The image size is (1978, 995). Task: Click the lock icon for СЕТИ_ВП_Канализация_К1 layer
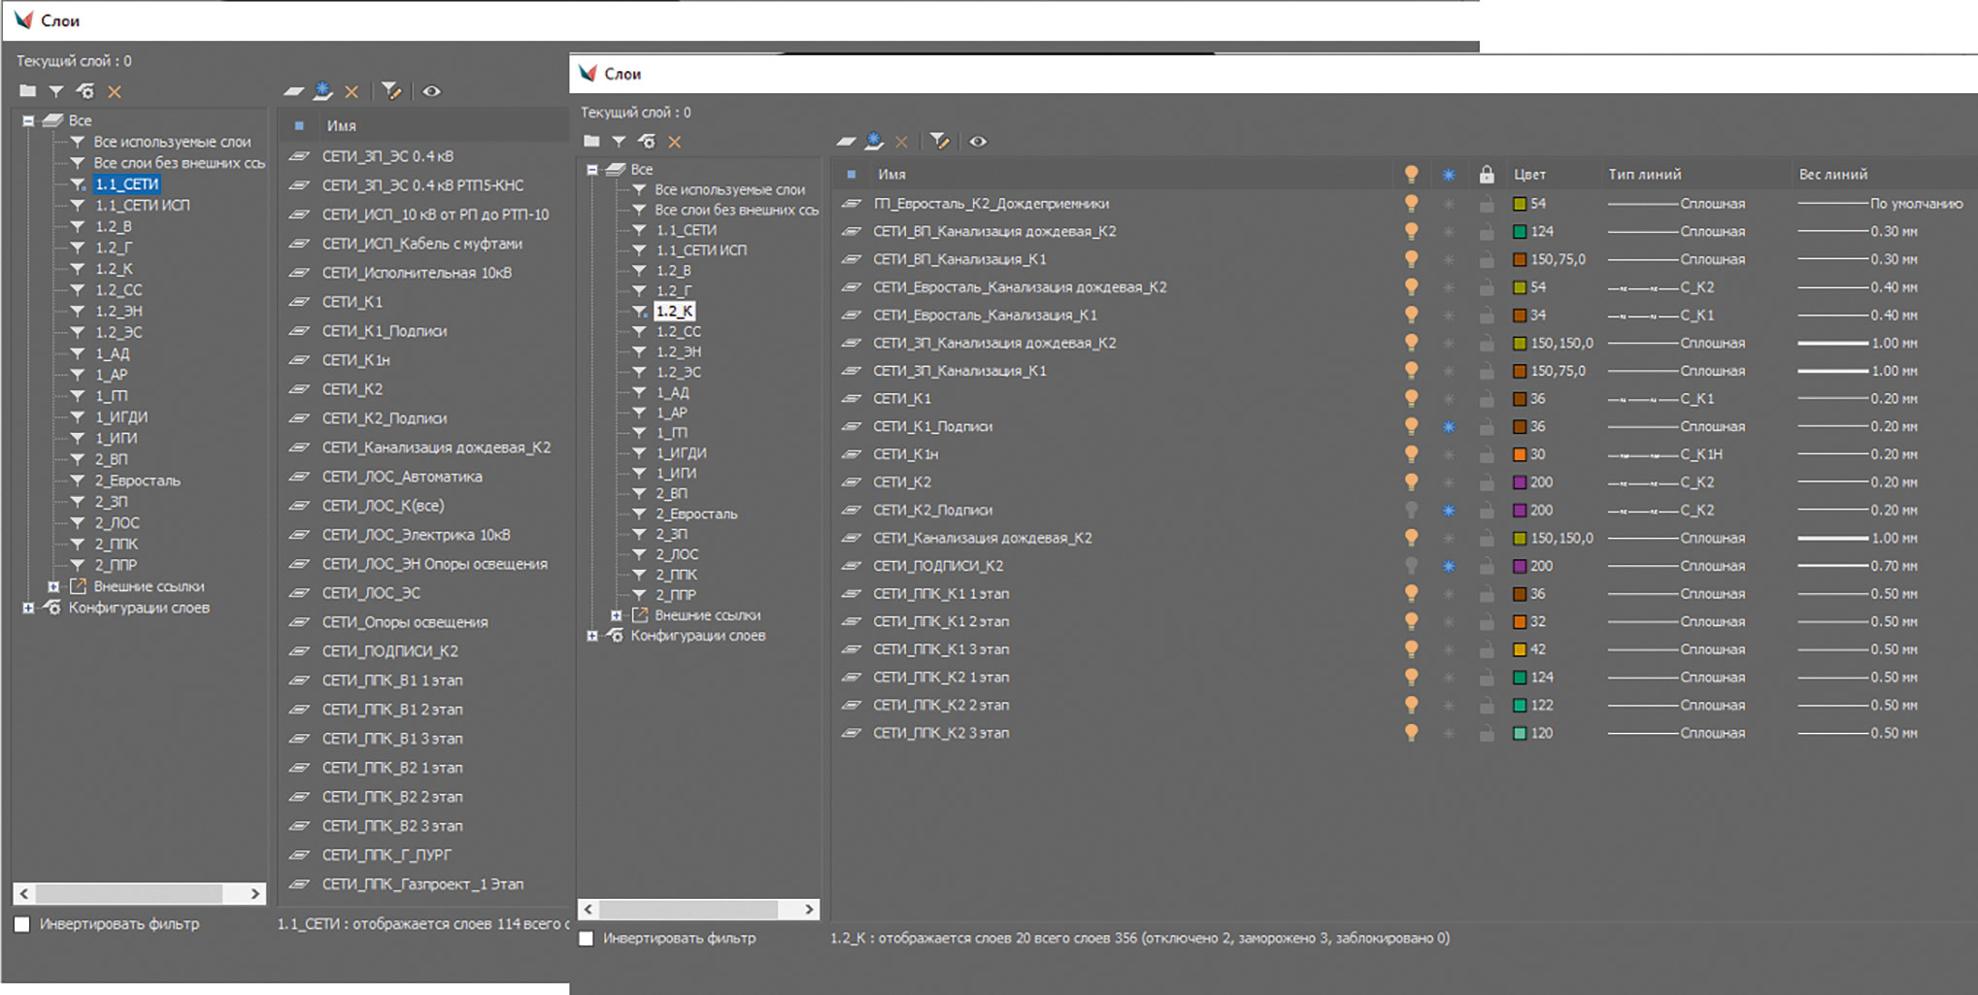1487,260
